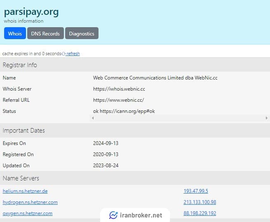
Task: Open hydrogen.ns.hetzner.com name server link
Action: (x=30, y=202)
